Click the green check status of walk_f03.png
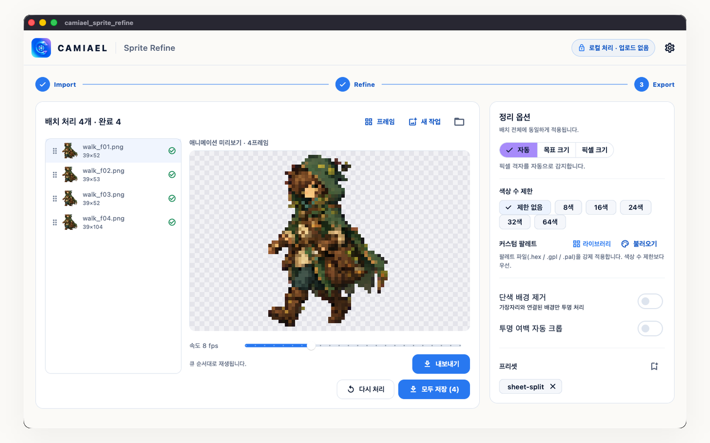710x443 pixels. (172, 198)
